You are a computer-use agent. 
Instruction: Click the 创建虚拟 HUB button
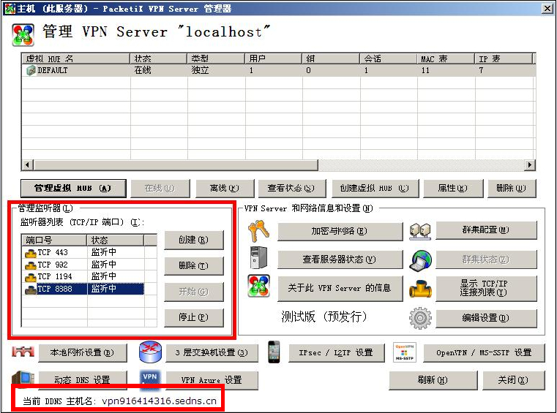(x=375, y=188)
